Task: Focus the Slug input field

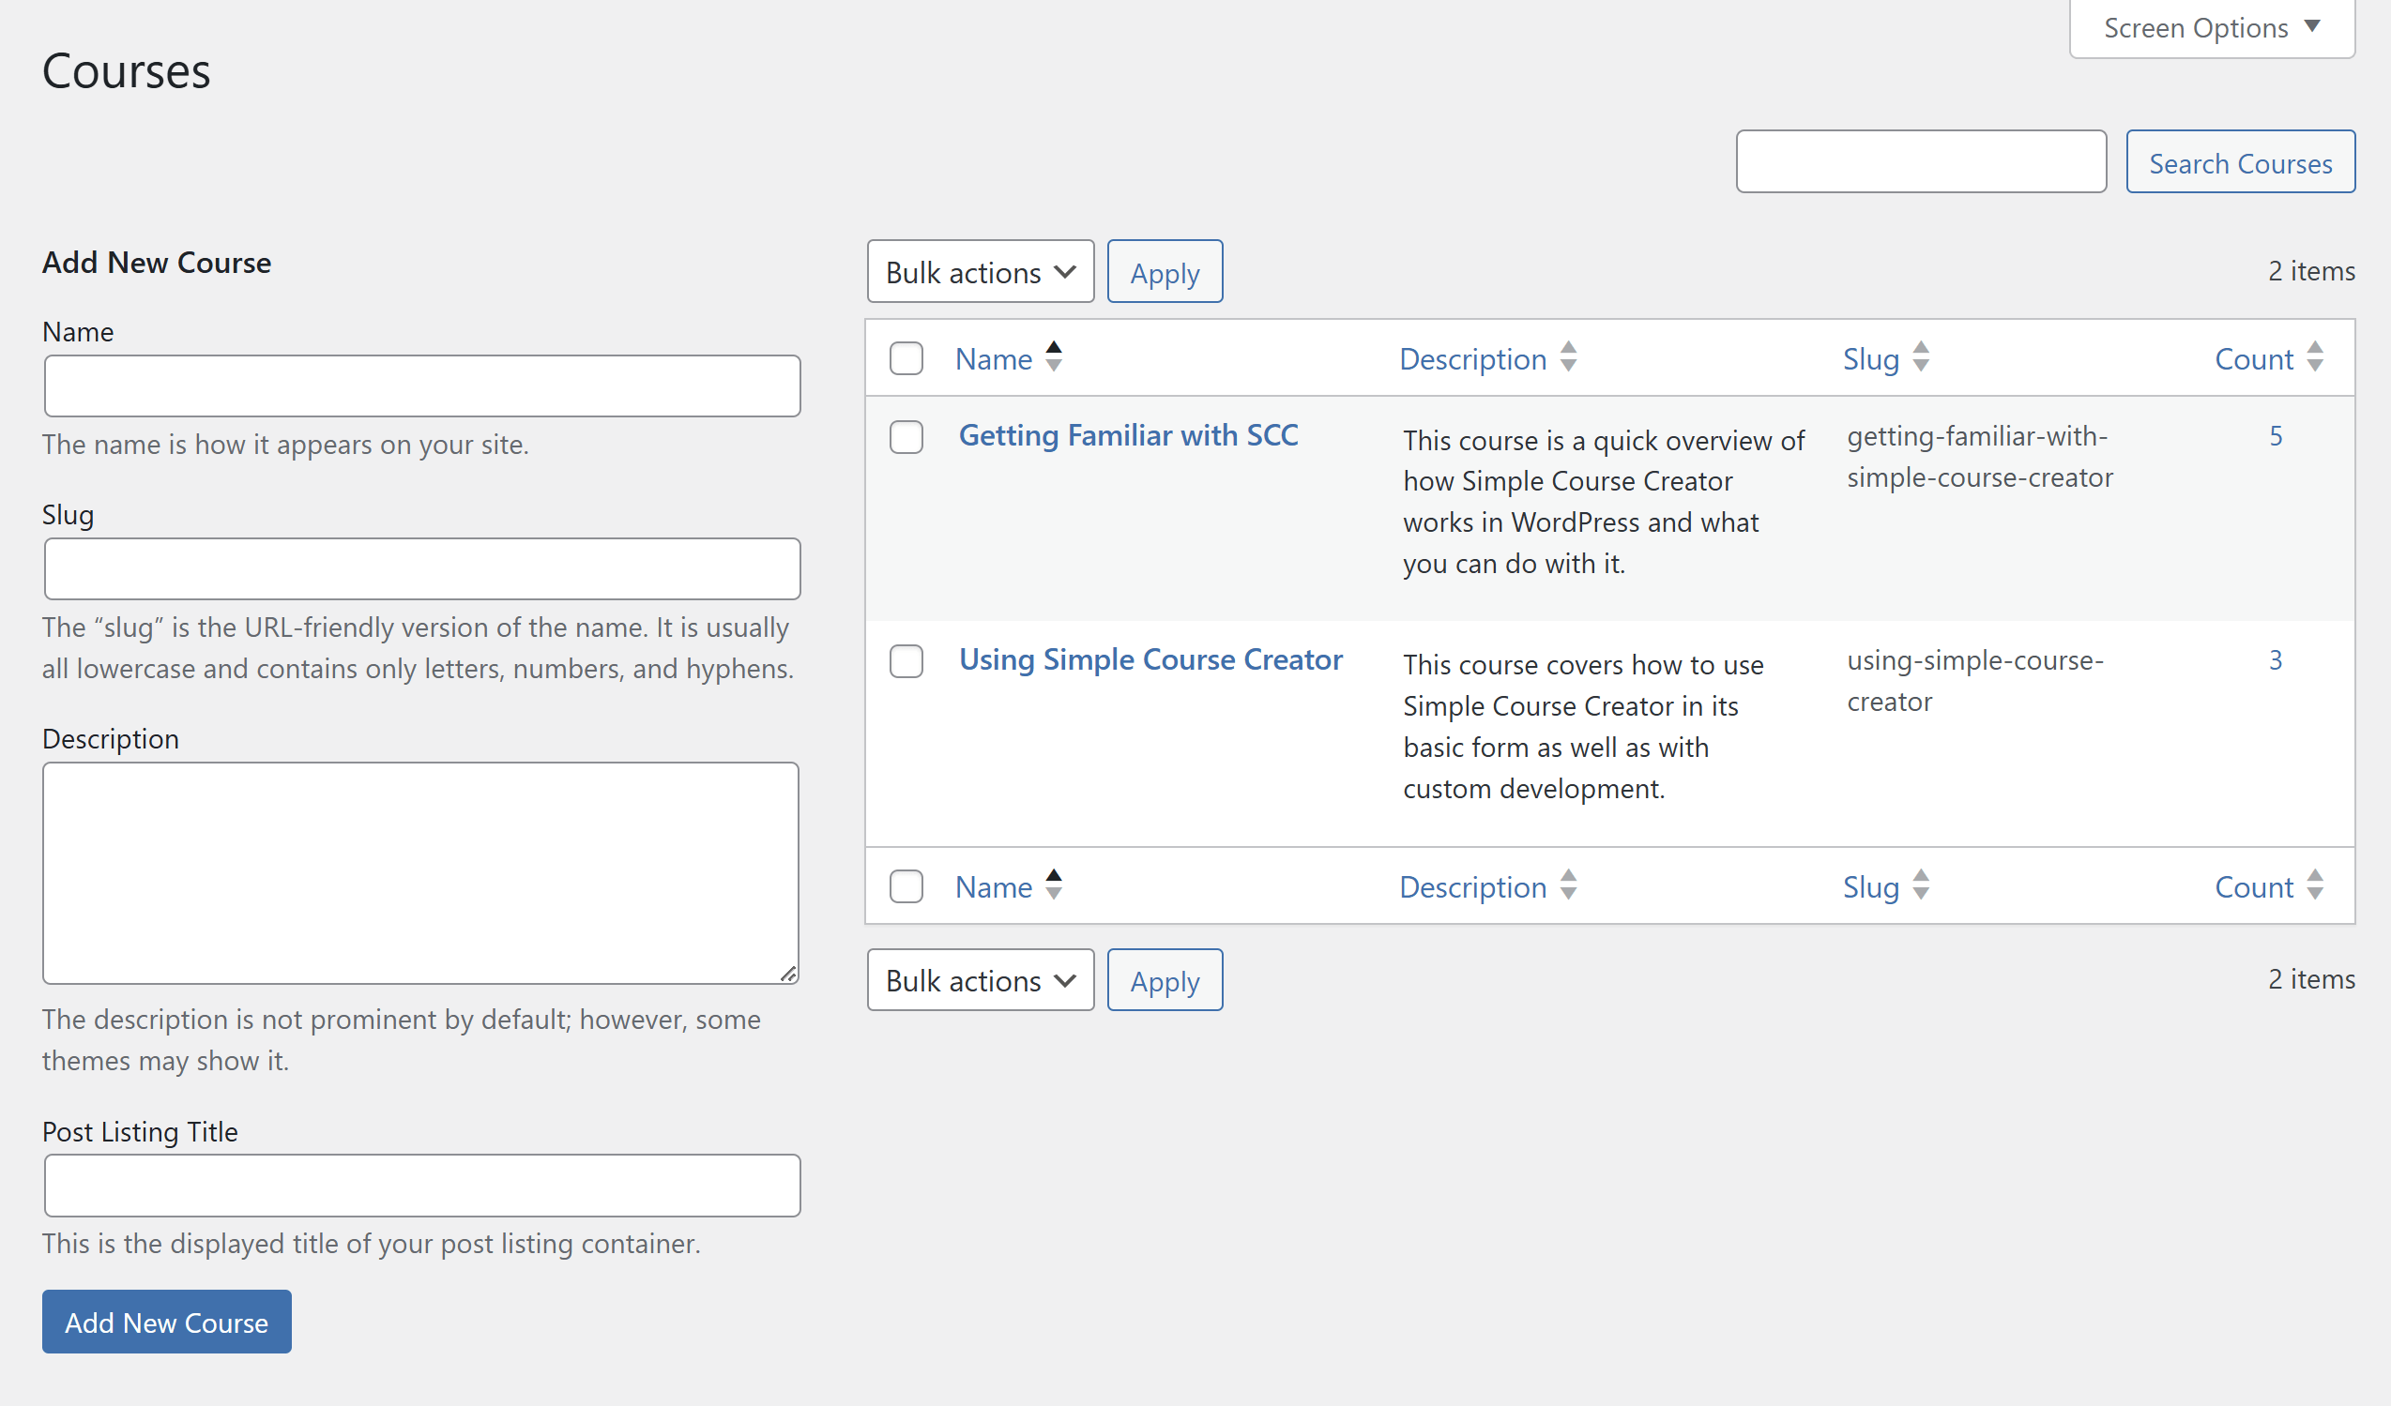Action: click(422, 568)
